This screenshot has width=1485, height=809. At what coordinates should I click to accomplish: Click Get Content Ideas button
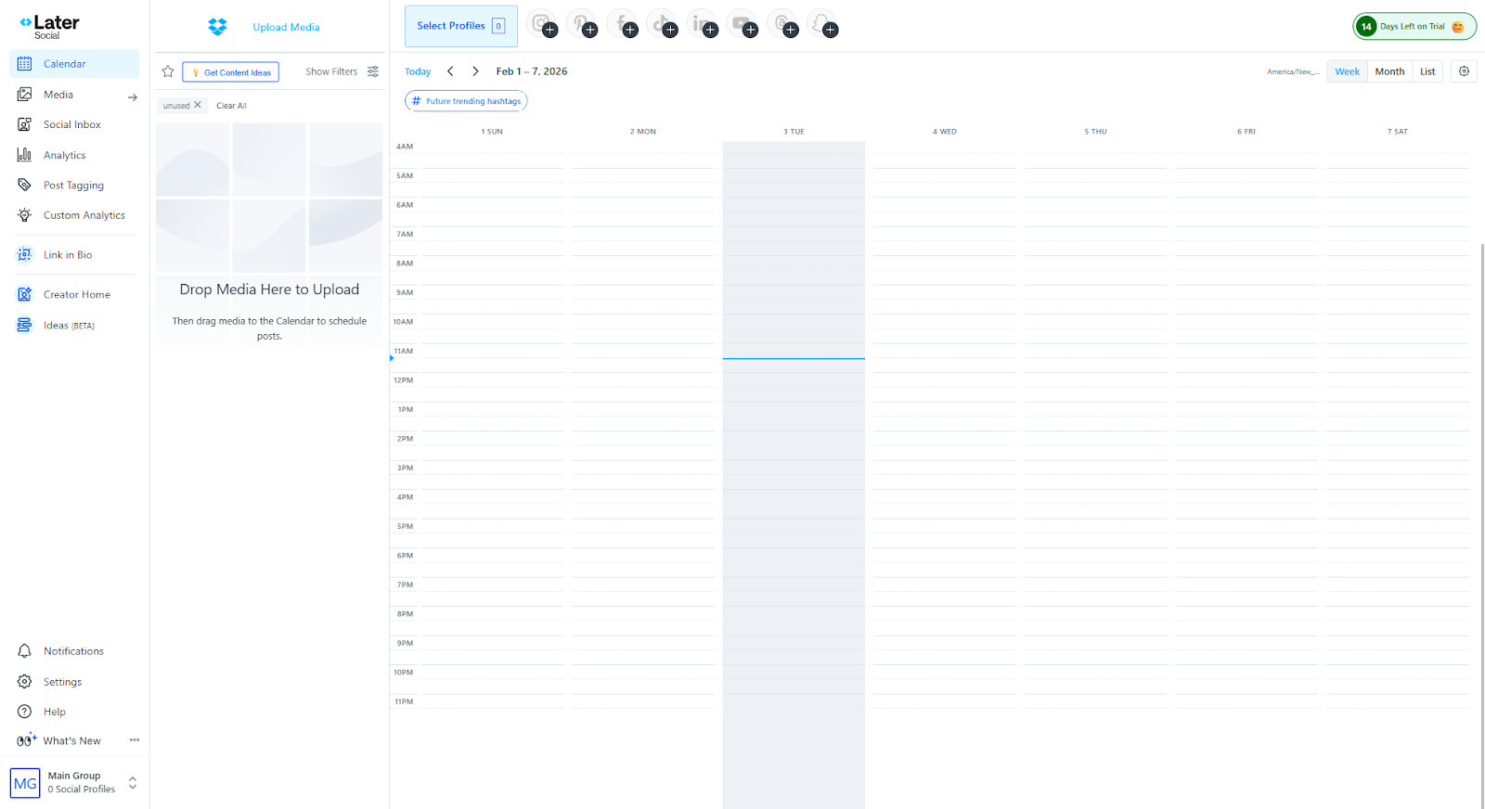231,72
